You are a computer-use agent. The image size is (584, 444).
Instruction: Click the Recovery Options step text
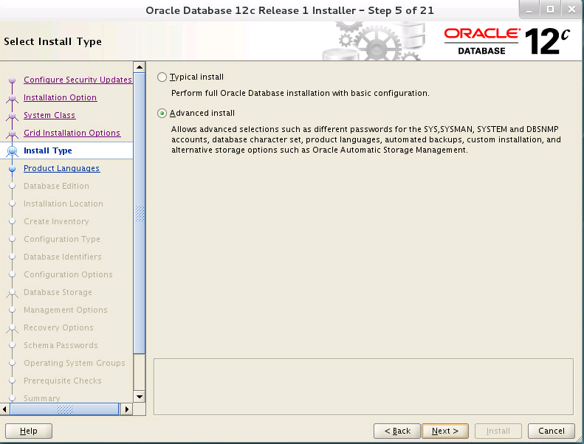tap(58, 327)
